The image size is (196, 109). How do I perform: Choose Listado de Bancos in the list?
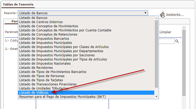tap(86, 18)
